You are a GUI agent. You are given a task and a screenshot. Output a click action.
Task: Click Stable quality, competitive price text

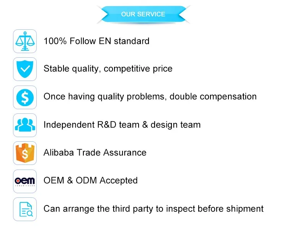point(108,69)
